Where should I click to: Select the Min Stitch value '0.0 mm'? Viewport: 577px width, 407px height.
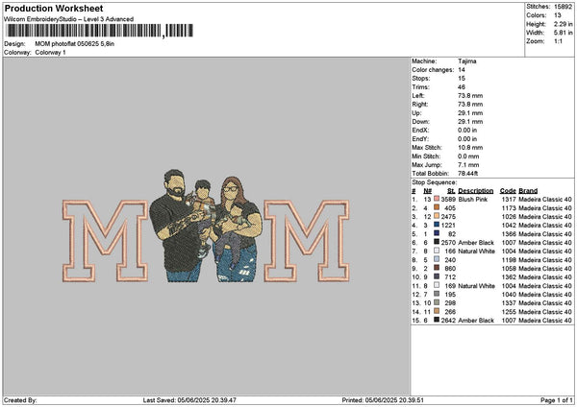click(468, 156)
